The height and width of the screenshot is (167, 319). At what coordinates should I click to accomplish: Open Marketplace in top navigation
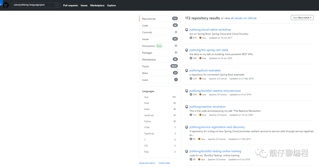pos(97,6)
